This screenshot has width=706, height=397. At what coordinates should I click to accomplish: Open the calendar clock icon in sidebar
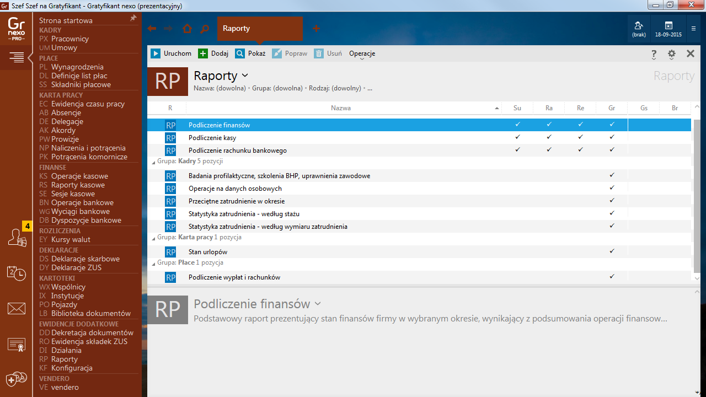(17, 273)
